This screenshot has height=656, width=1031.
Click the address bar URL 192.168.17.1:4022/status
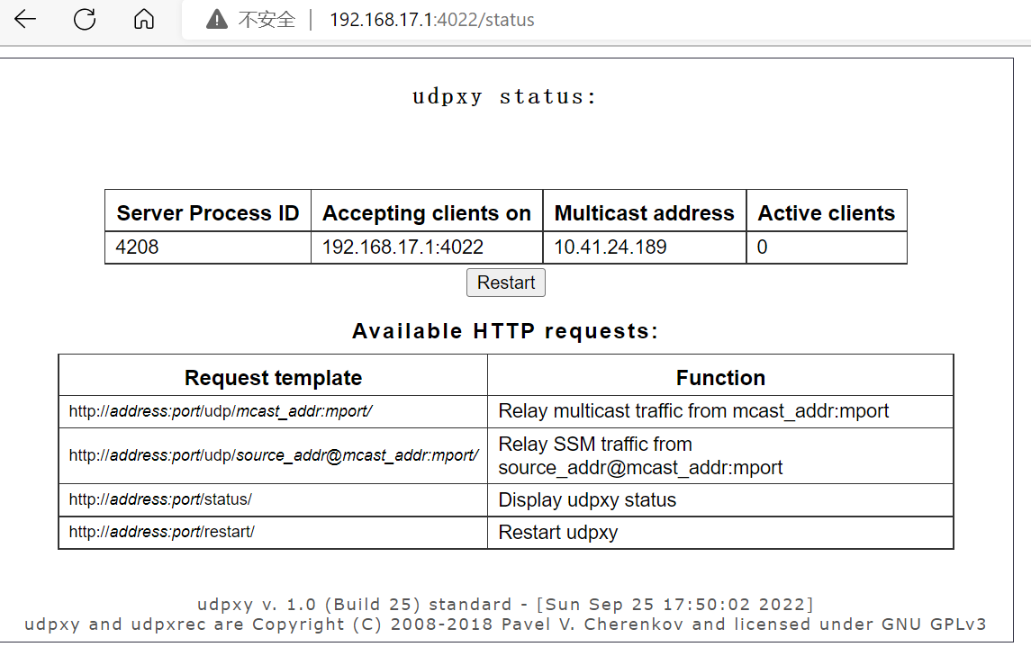point(432,20)
